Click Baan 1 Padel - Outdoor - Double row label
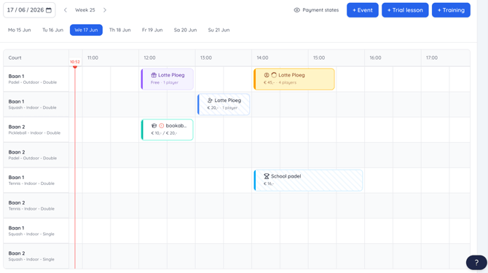 tap(36, 79)
